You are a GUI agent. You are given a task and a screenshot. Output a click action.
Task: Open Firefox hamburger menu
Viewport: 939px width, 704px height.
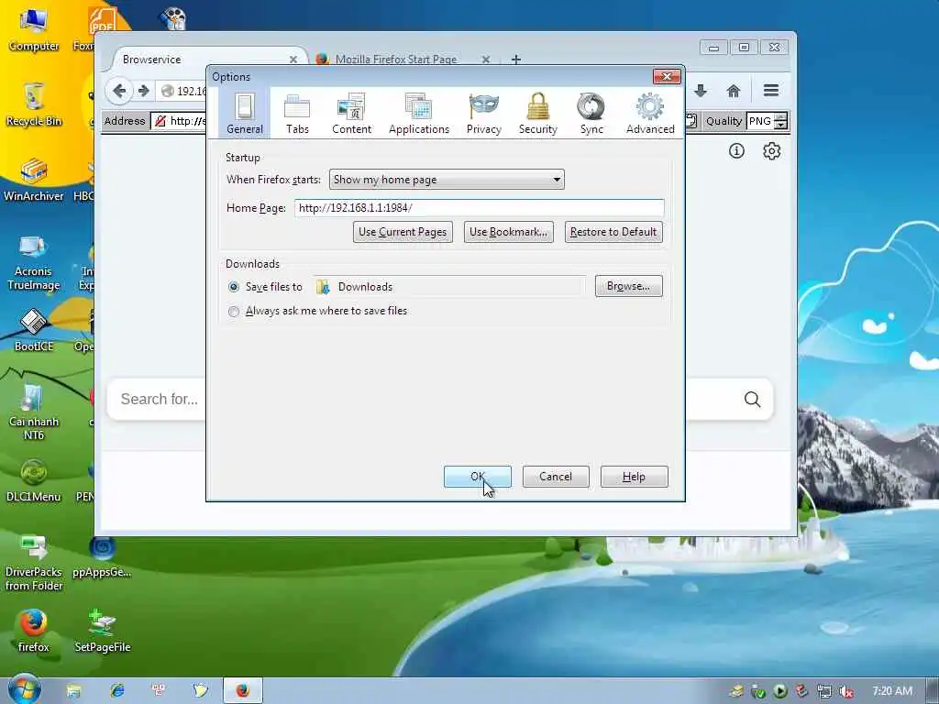click(771, 91)
